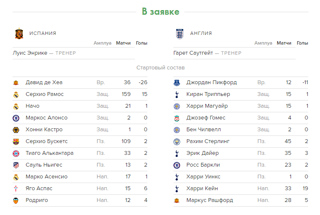Open player Серхио Рамос
This screenshot has width=320, height=215.
pyautogui.click(x=45, y=94)
